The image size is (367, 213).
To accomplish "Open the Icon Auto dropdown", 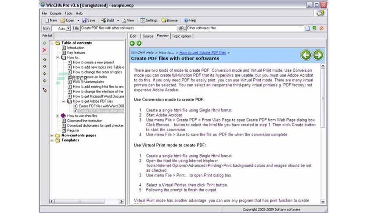I will click(68, 28).
